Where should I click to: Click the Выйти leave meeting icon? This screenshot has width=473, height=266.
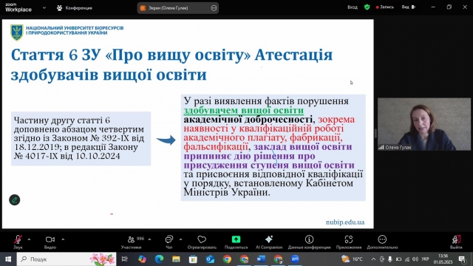click(x=456, y=239)
